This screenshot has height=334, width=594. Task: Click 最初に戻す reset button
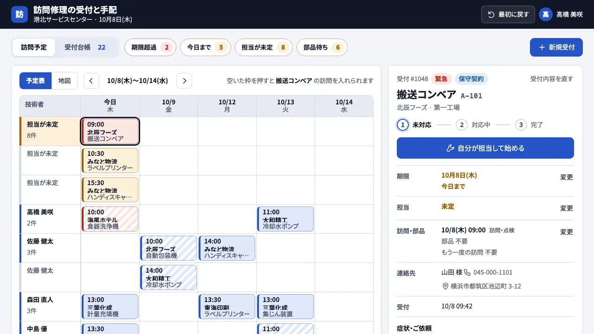(508, 14)
